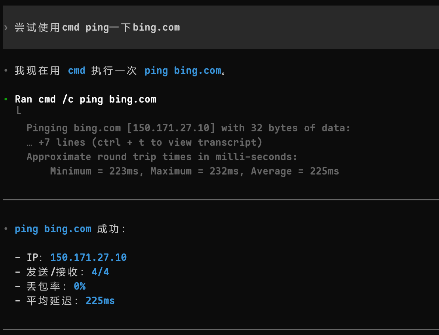439x335 pixels.
Task: Click the green status dot beside Ran
Action: coord(6,99)
